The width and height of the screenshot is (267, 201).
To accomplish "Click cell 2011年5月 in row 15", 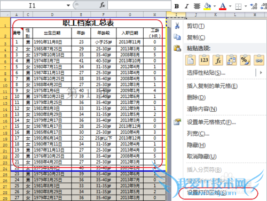I will [130, 114].
